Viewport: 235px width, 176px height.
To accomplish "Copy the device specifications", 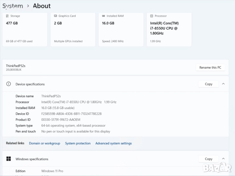I will [x=209, y=84].
